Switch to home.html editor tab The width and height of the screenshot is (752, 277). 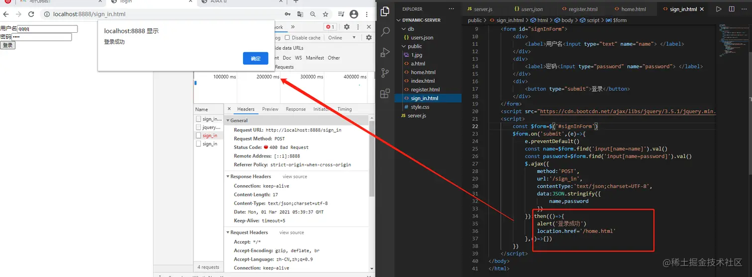(x=632, y=9)
